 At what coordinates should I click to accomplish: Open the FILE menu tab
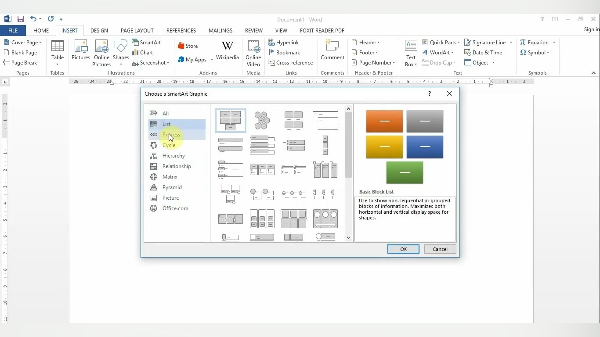pos(13,31)
